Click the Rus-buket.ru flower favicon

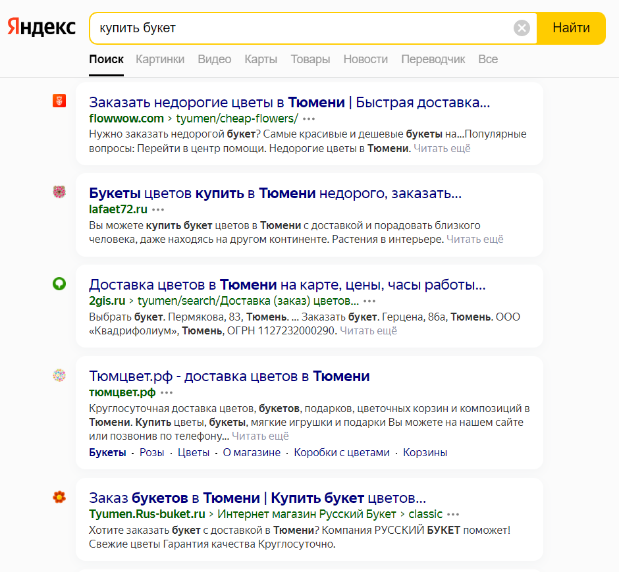59,497
